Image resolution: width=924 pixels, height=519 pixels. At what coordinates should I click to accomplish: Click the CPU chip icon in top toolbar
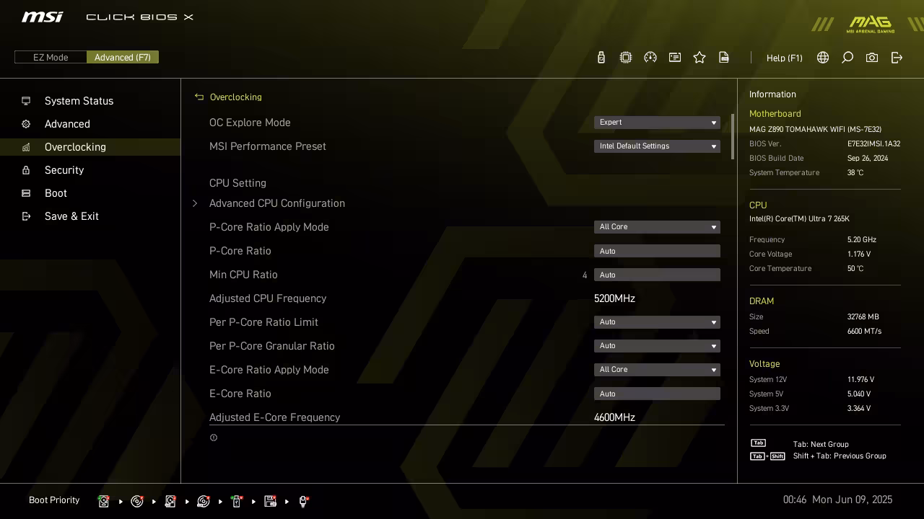click(626, 58)
